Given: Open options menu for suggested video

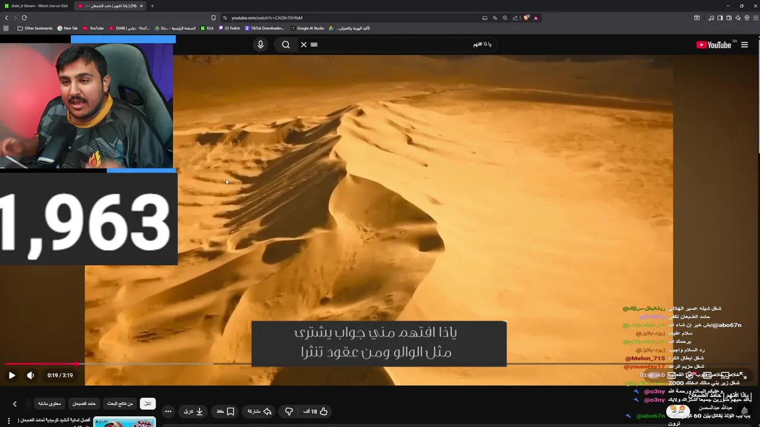Looking at the screenshot, I should click(8, 421).
